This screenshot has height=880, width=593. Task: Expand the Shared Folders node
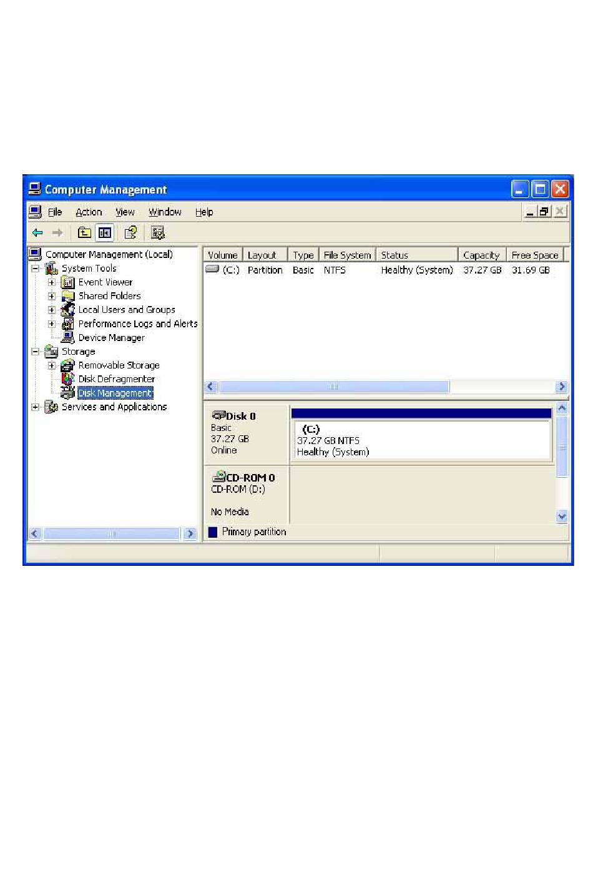tap(52, 296)
